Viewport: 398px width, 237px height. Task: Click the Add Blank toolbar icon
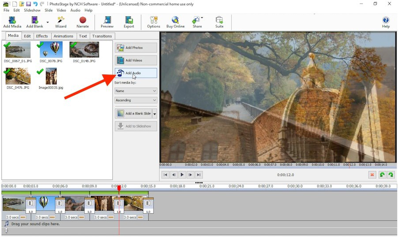tap(34, 22)
